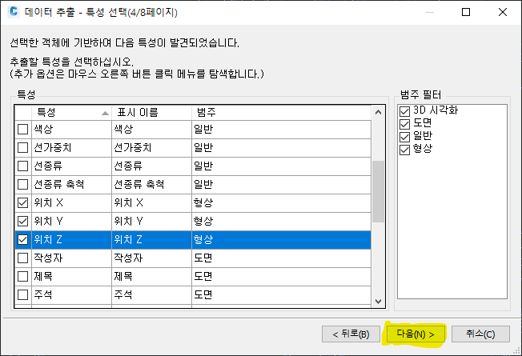Screen dimensions: 522x356
Task: Check the 제목 property checkbox
Action: pos(22,276)
